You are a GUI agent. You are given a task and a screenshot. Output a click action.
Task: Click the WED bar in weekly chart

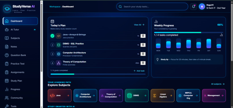pos(178,44)
